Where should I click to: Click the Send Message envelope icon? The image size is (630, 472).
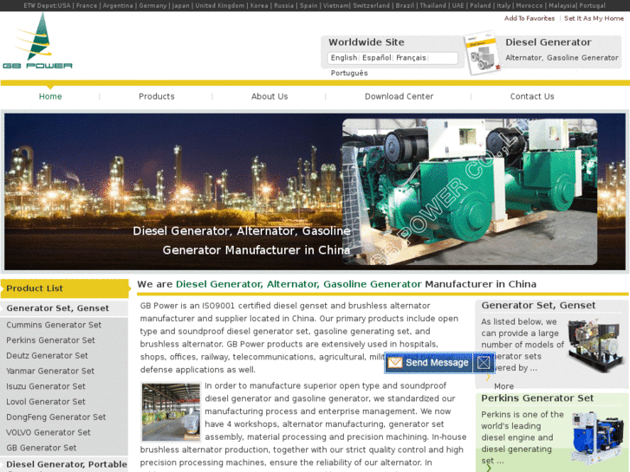(x=394, y=363)
